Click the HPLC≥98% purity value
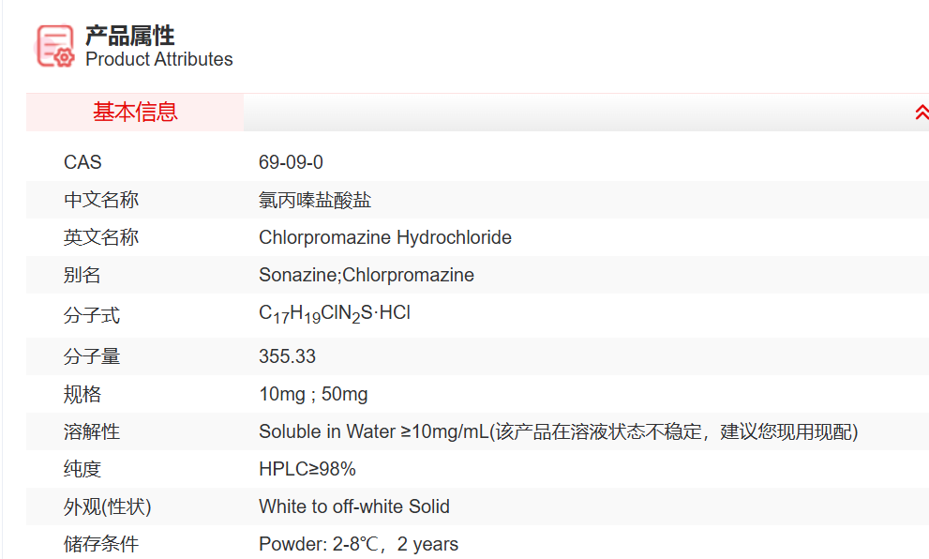The image size is (929, 559). coord(307,469)
